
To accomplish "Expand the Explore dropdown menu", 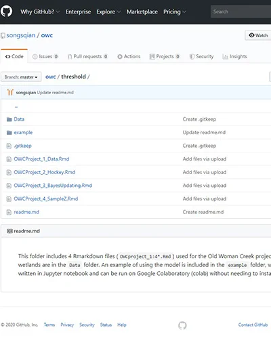I will click(108, 12).
